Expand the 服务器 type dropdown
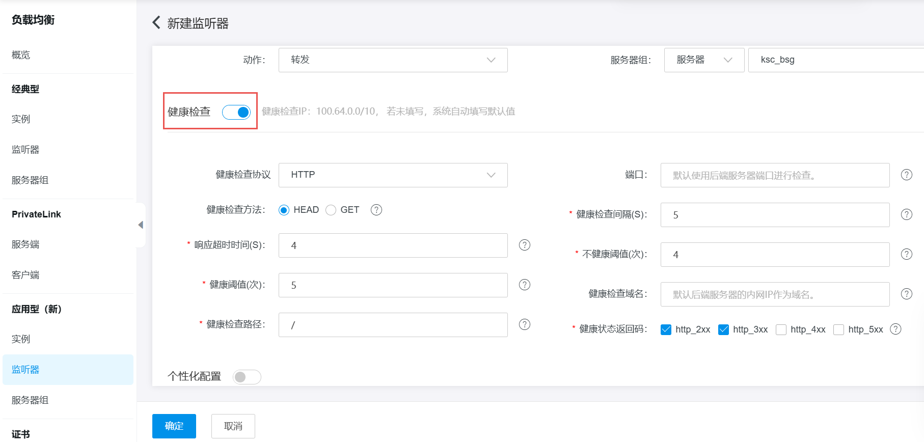 (704, 60)
